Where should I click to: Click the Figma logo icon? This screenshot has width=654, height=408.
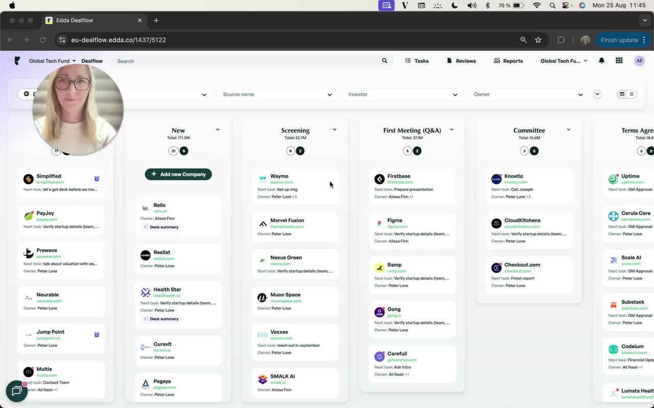[380, 223]
